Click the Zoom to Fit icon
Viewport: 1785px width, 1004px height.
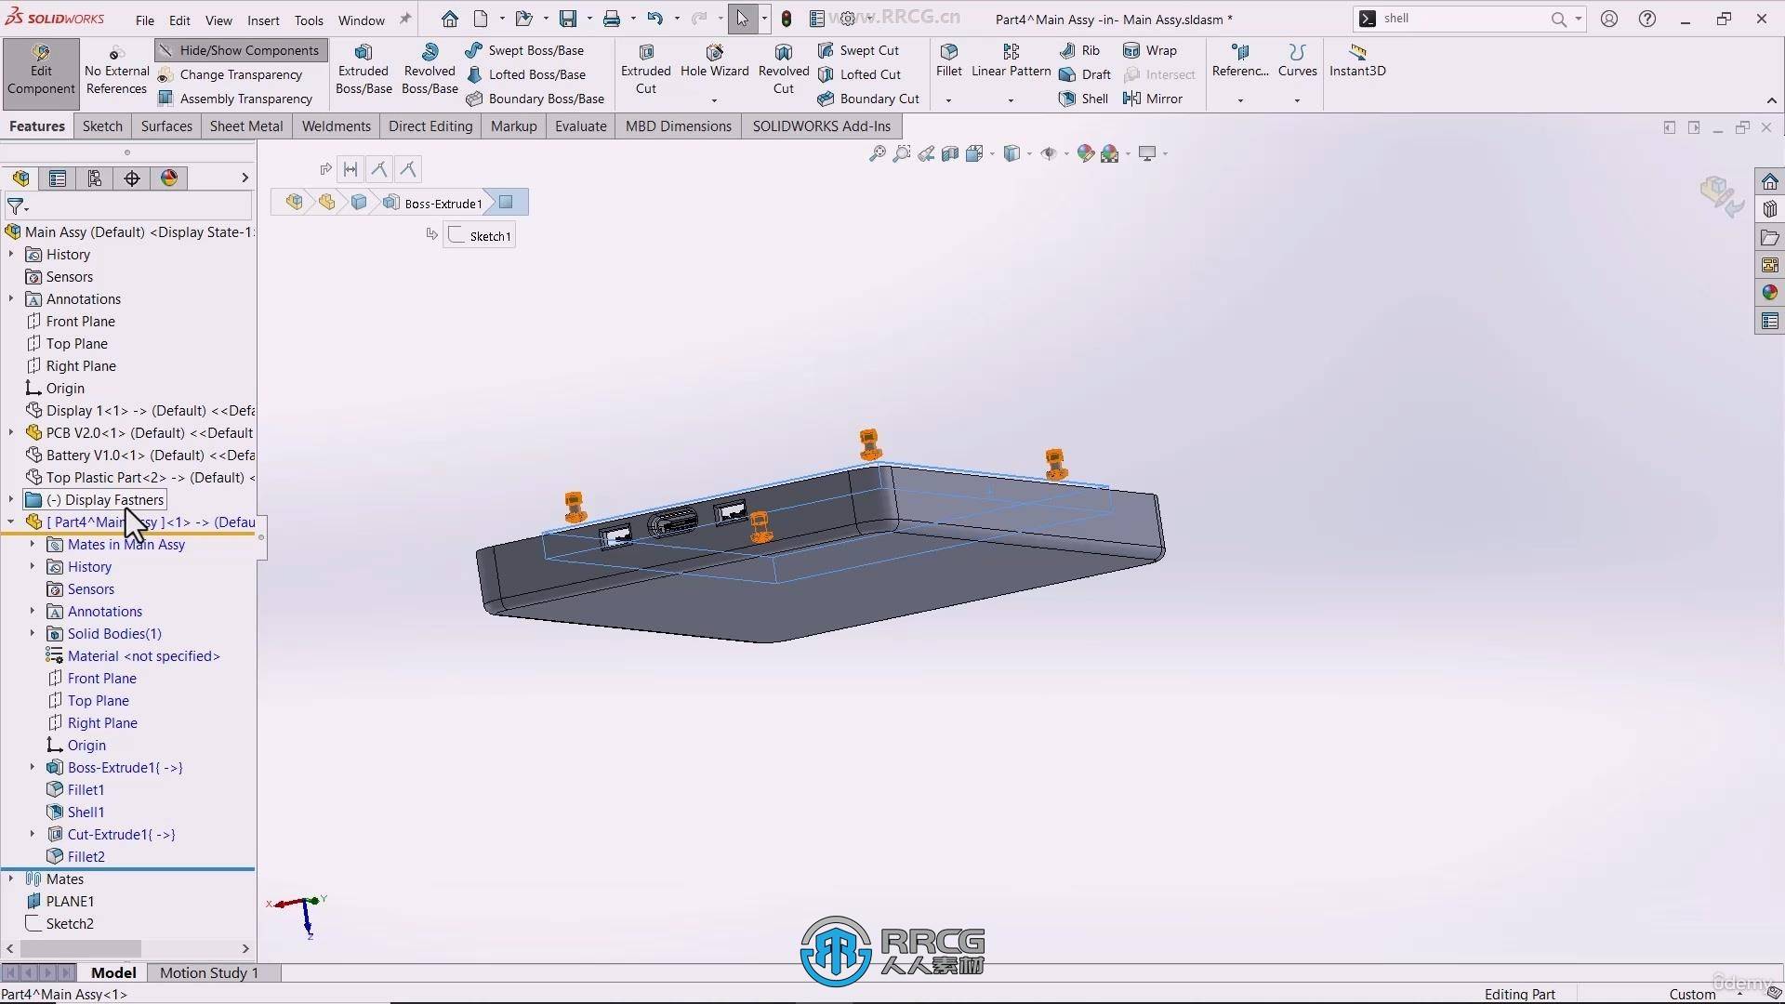pyautogui.click(x=877, y=154)
